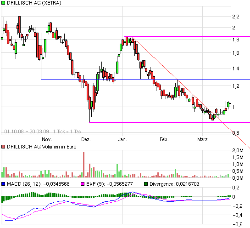250x228 pixels.
Task: Click the 0,8 price axis value
Action: 236,133
